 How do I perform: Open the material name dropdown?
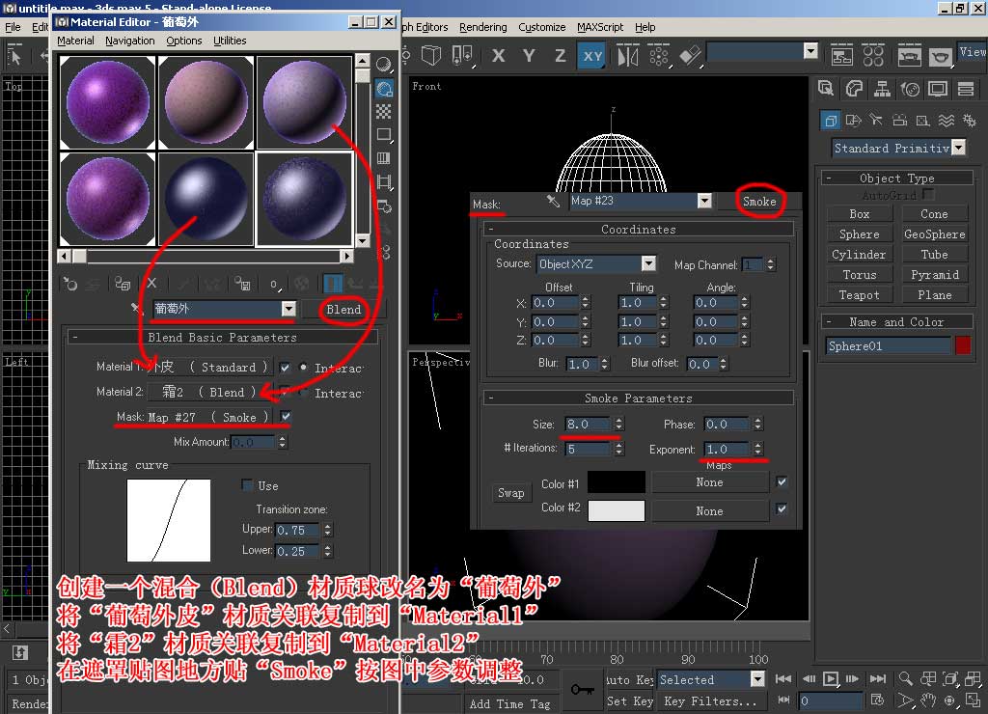pos(288,309)
